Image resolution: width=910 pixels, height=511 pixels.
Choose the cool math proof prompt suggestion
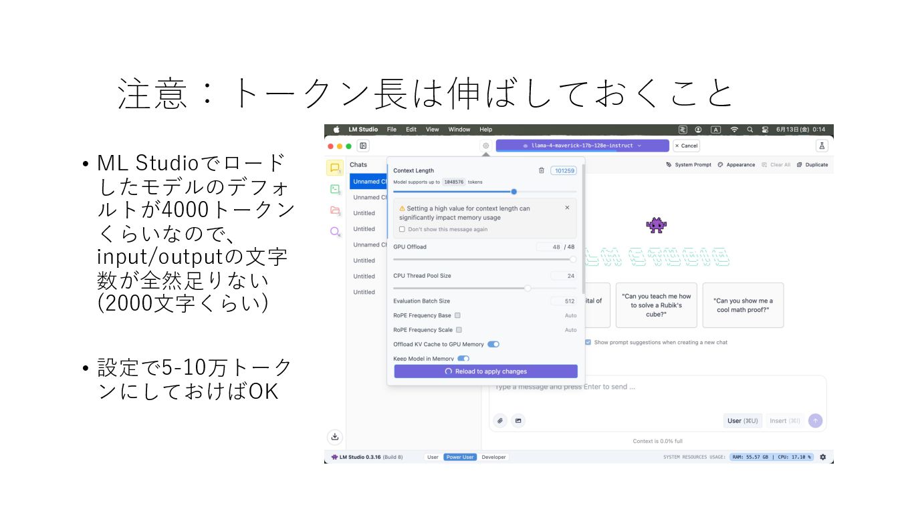(743, 305)
